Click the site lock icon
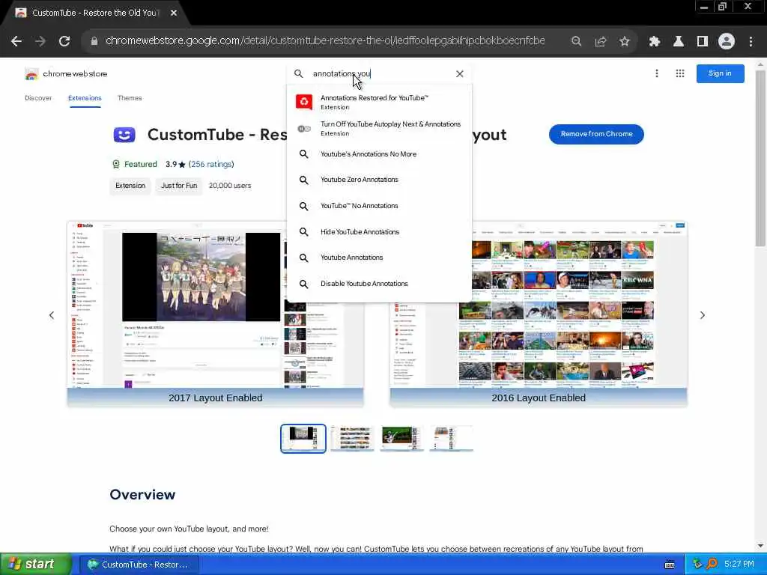767x575 pixels. (94, 41)
